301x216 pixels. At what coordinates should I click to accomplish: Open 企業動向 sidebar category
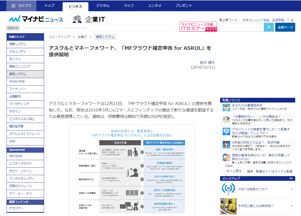[x=25, y=97]
